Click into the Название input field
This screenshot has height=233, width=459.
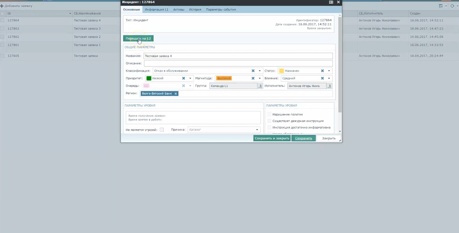(238, 56)
